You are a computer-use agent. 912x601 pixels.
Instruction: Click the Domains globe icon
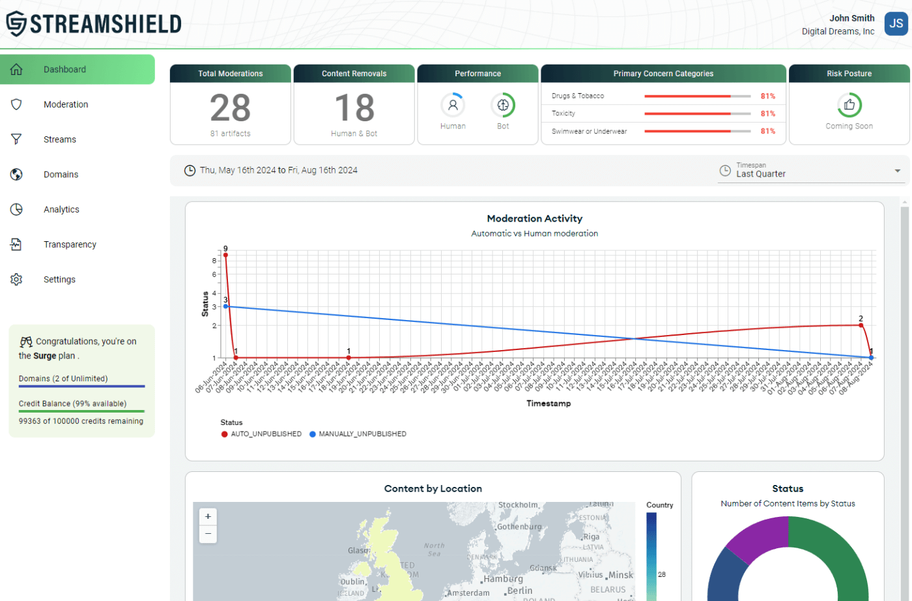pos(17,175)
